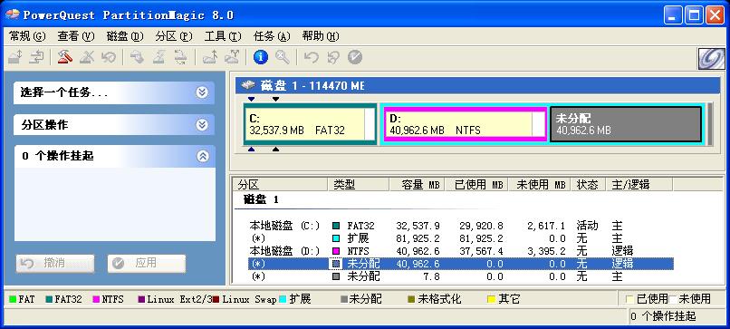
Task: Select the 本地磁盘 (C:) row in partition list
Action: tap(460, 226)
